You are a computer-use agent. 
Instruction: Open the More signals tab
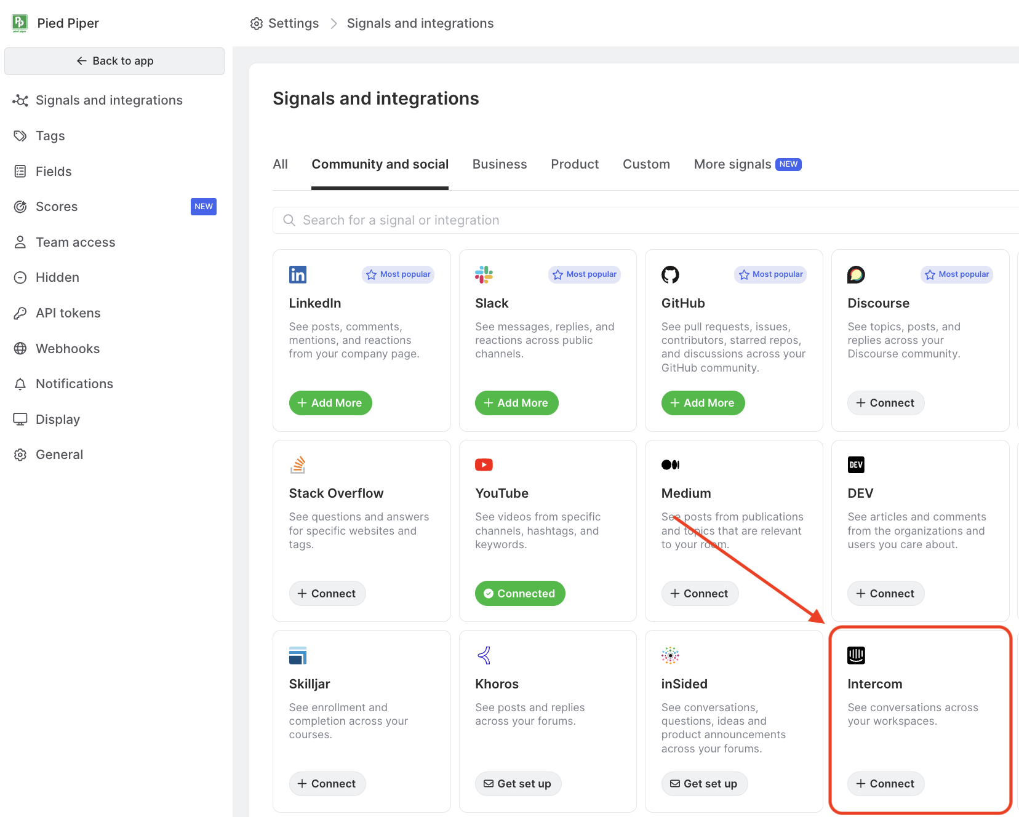click(x=748, y=164)
